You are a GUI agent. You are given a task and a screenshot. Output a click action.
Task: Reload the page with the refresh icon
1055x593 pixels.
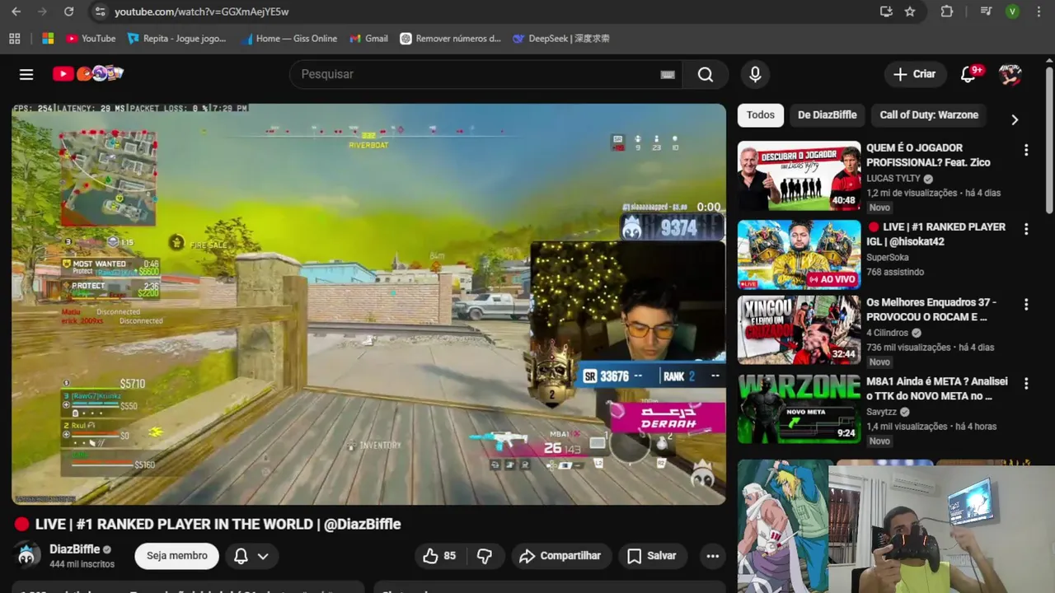point(68,12)
